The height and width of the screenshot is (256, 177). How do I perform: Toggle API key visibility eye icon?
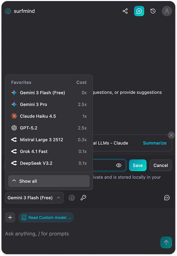click(119, 165)
